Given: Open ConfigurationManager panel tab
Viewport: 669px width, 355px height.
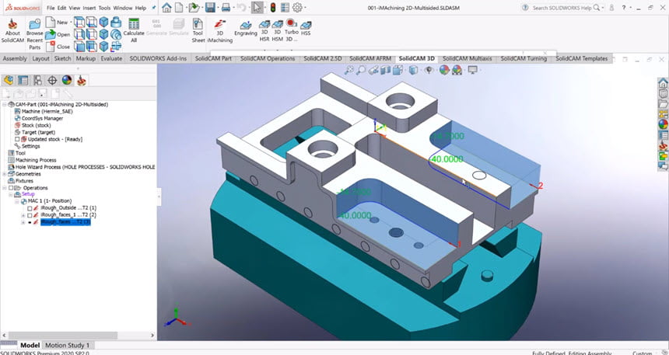Looking at the screenshot, I should [37, 80].
